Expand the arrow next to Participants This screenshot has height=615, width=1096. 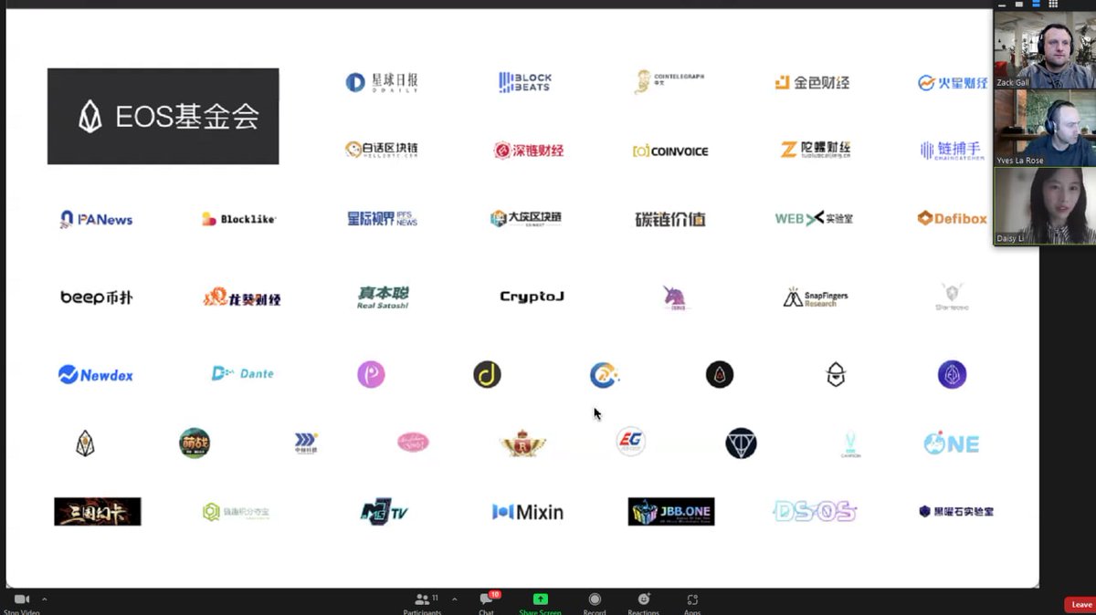click(x=454, y=599)
